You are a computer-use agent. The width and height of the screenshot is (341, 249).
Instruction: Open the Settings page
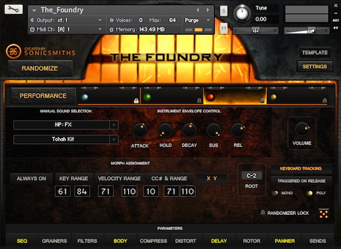tap(314, 67)
